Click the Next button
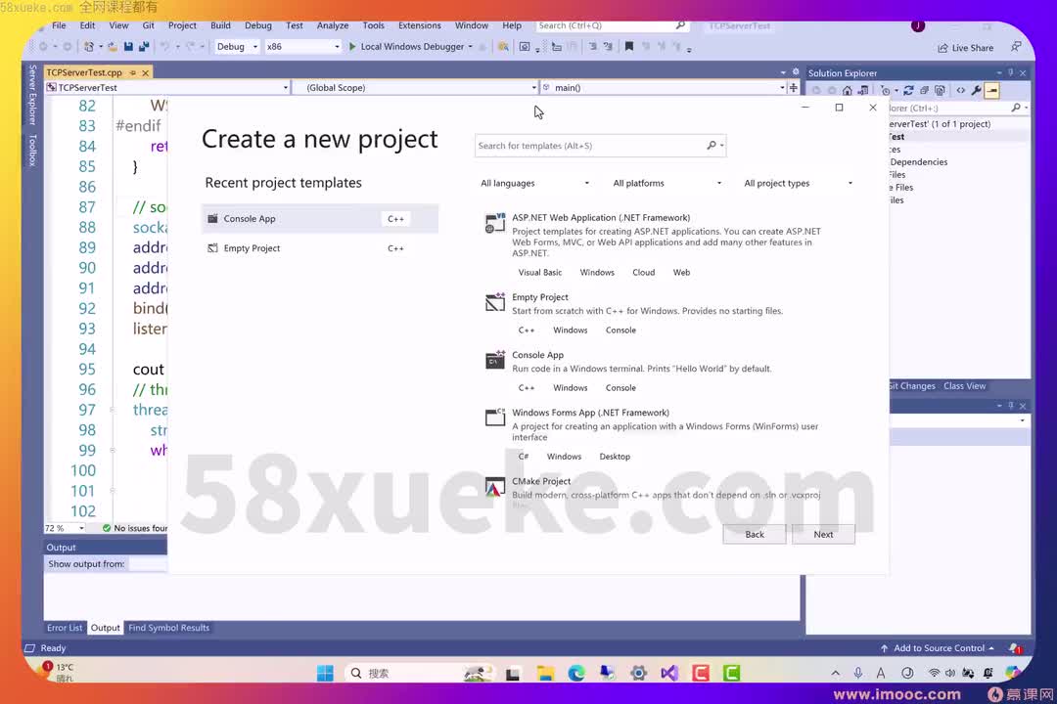The image size is (1057, 704). click(x=823, y=534)
